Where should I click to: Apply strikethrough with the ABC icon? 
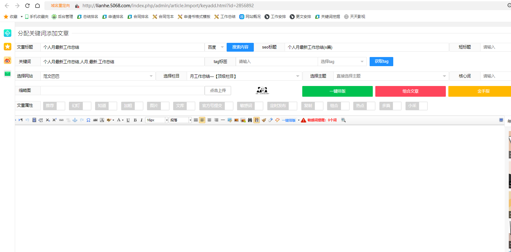pyautogui.click(x=95, y=120)
